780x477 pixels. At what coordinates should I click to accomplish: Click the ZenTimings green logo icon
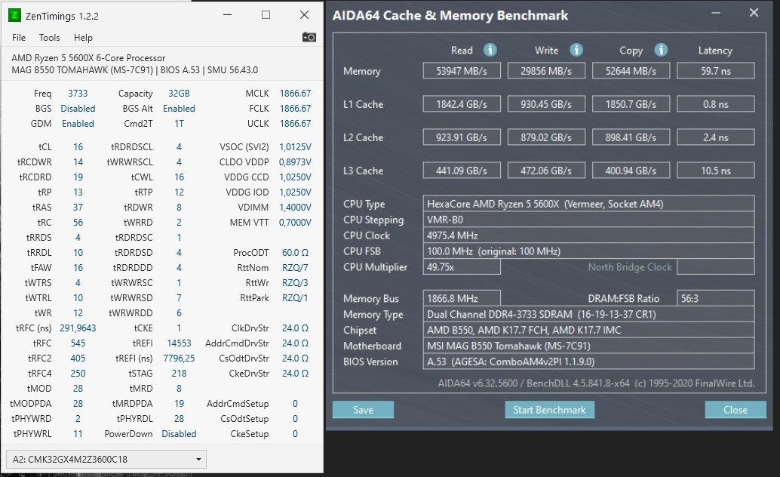coord(15,15)
